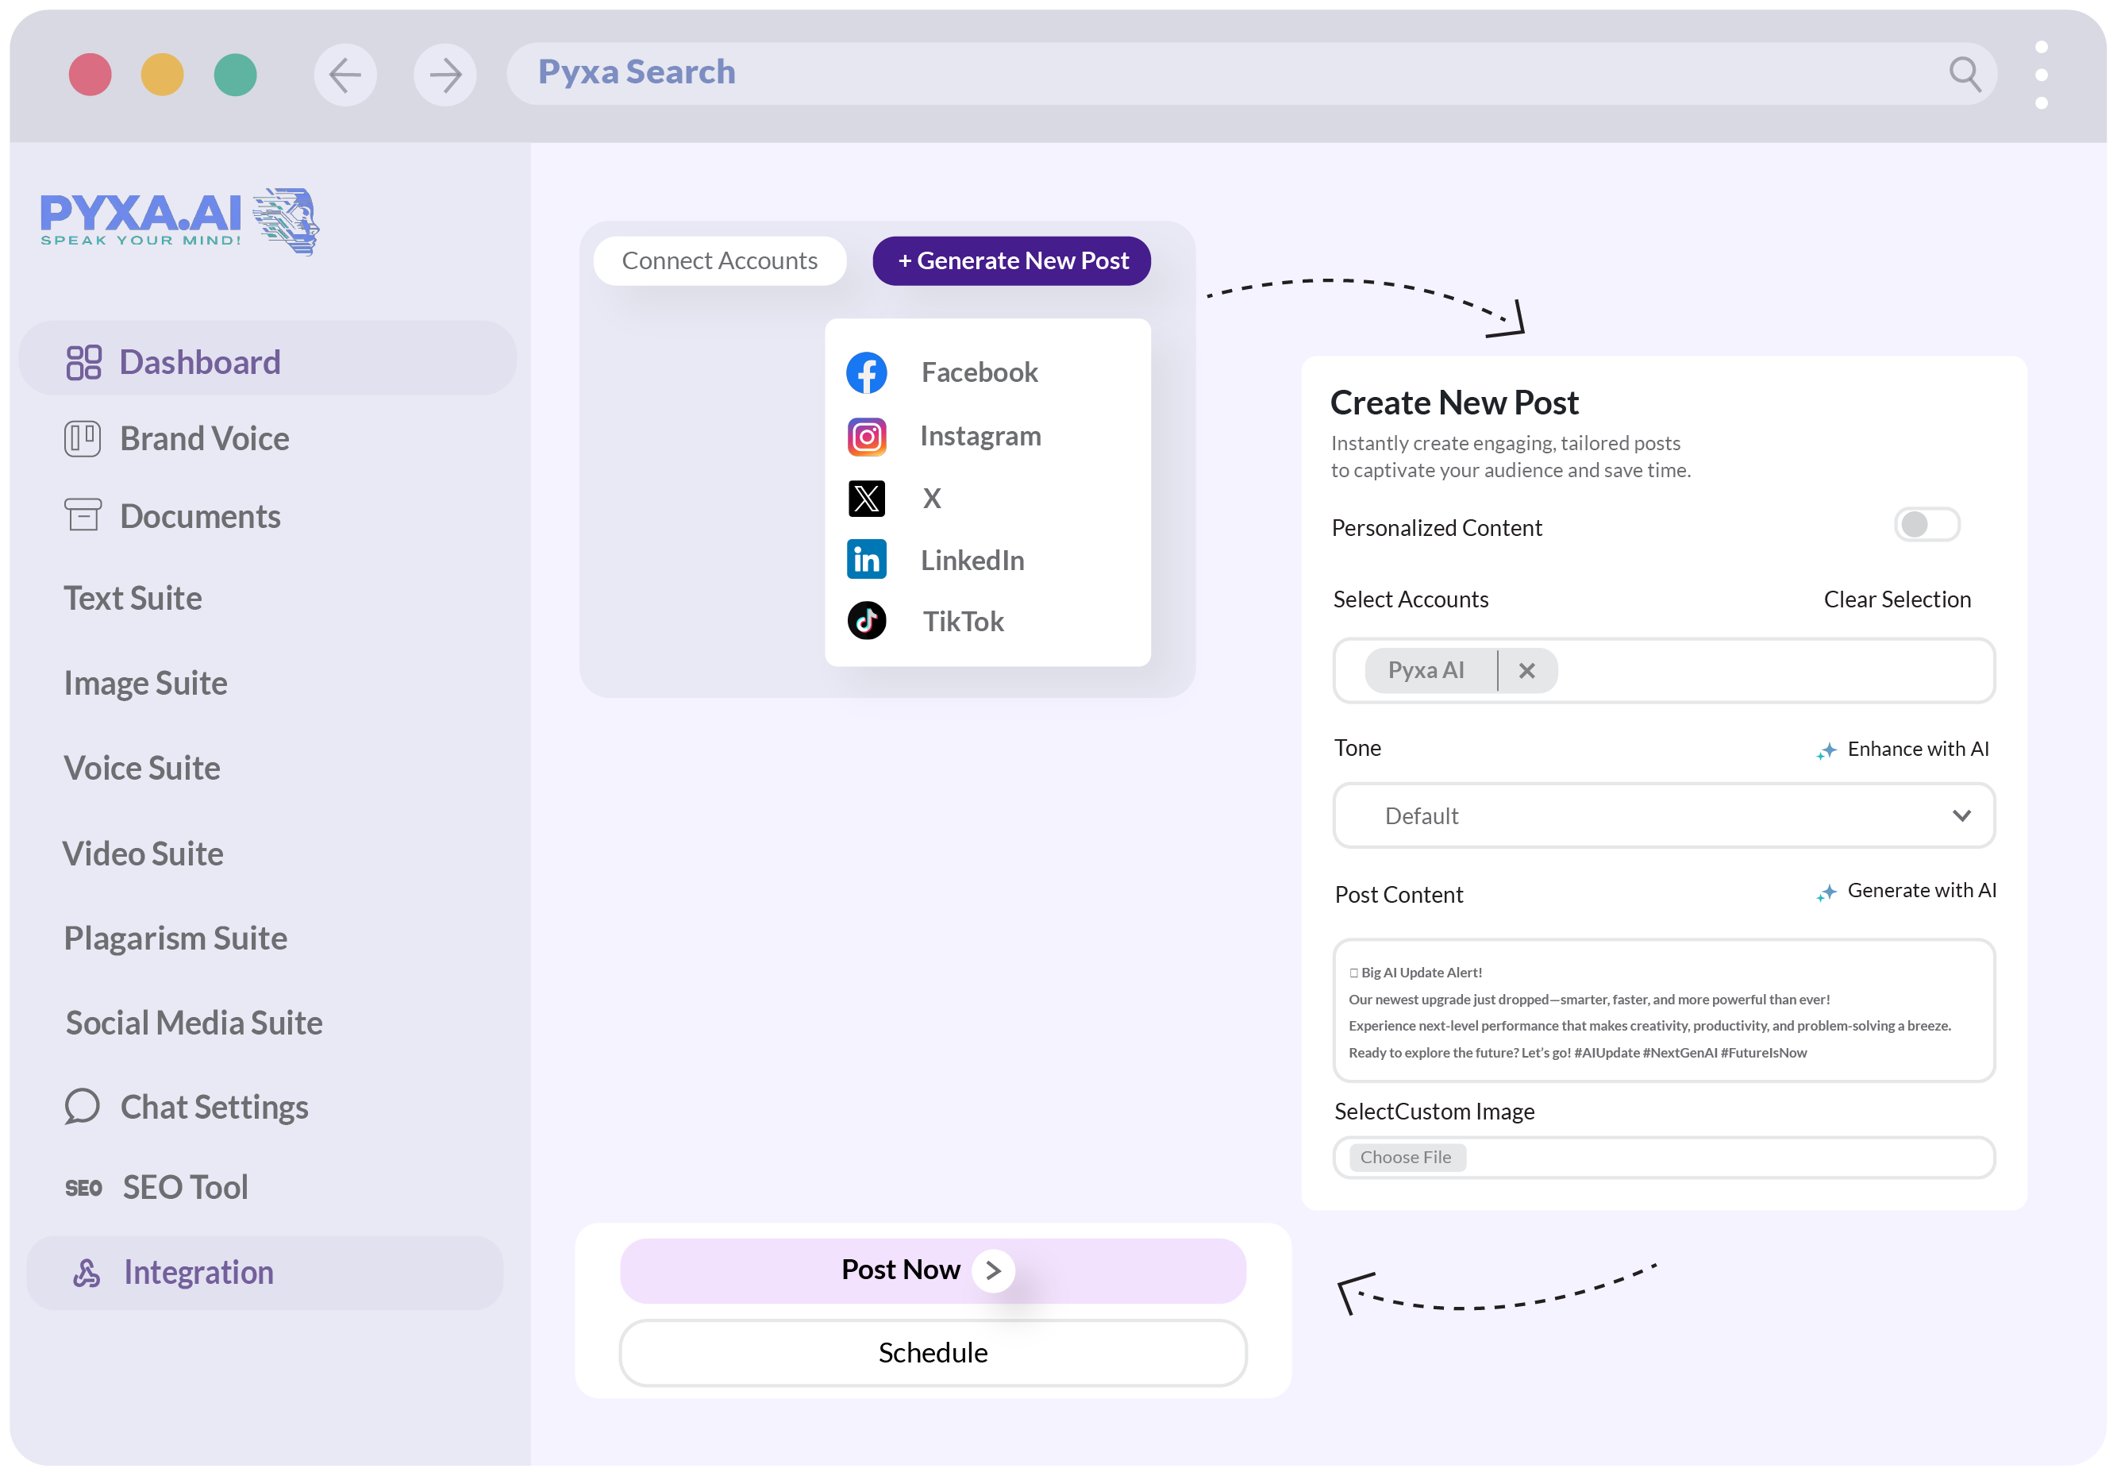This screenshot has height=1476, width=2117.
Task: Click the Dashboard grid icon
Action: coord(84,363)
